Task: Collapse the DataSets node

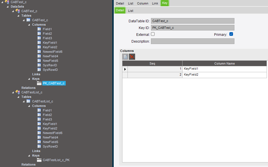Action: pos(8,7)
